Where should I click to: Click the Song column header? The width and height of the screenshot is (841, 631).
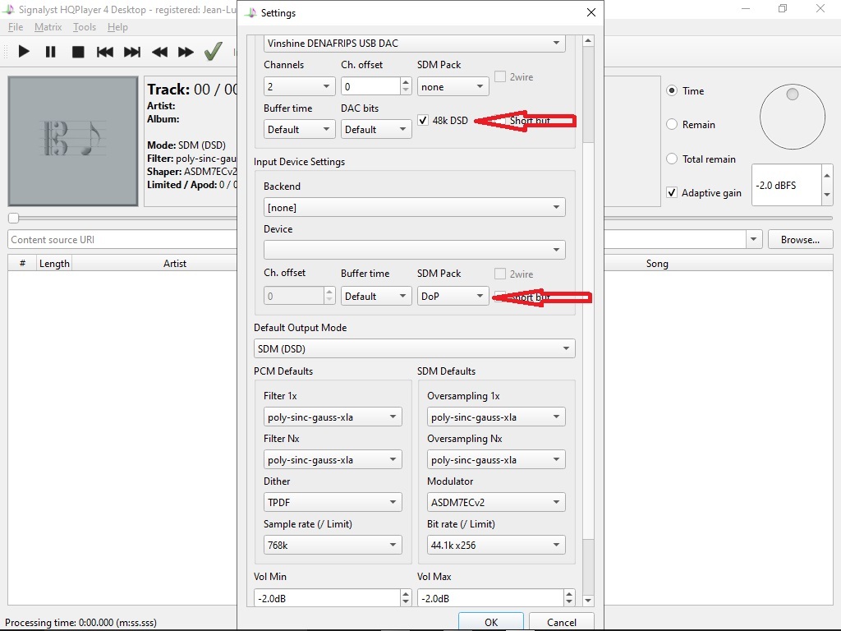click(x=657, y=264)
